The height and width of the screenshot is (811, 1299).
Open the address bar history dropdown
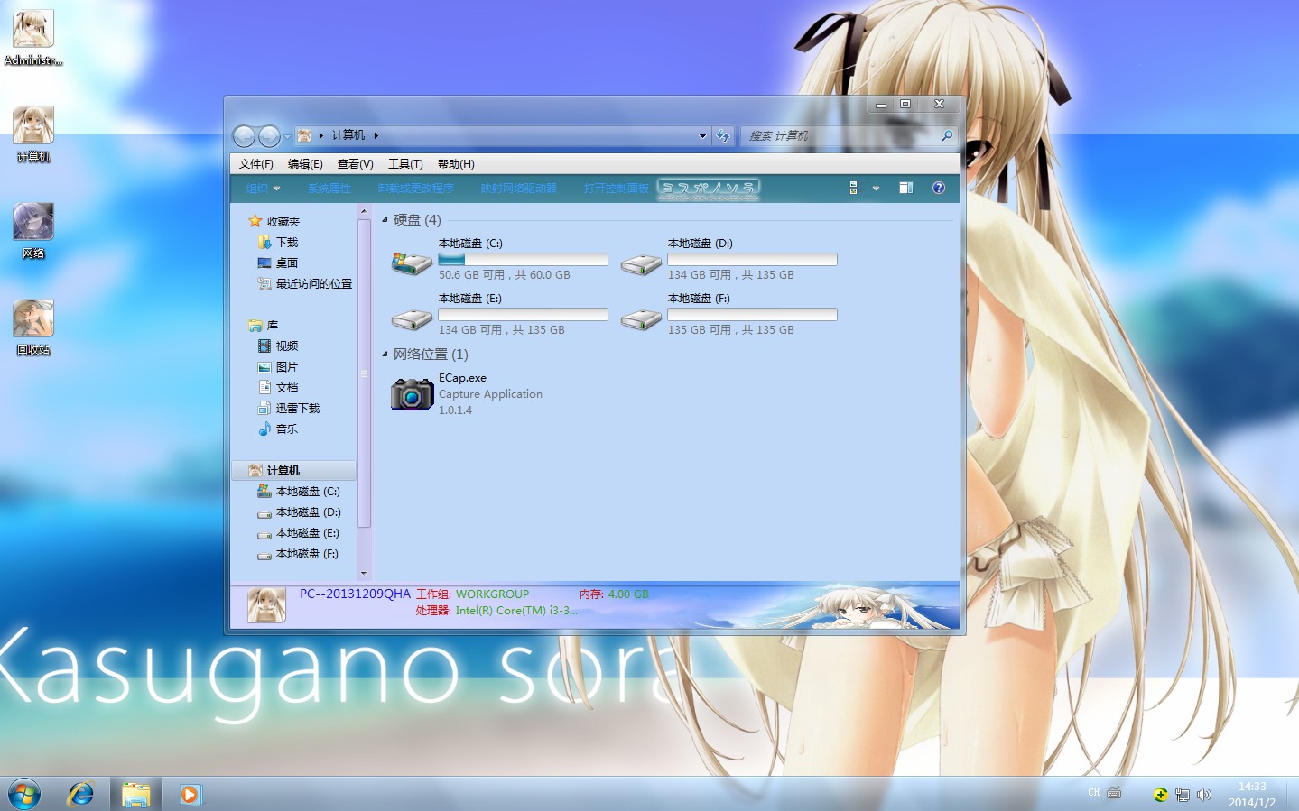click(x=702, y=136)
